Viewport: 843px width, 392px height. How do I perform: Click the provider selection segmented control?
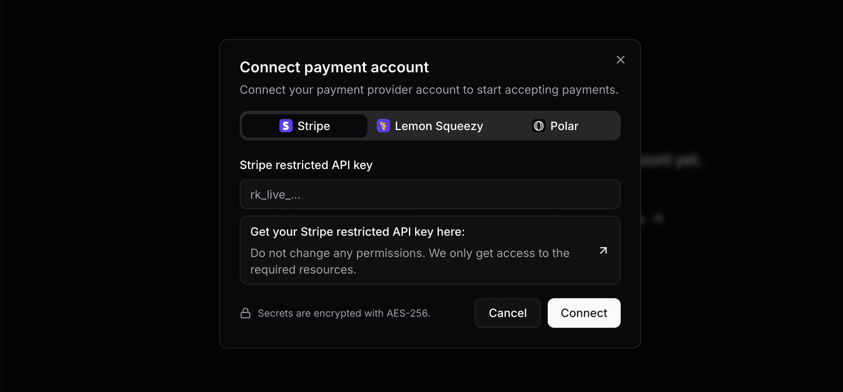coord(430,126)
